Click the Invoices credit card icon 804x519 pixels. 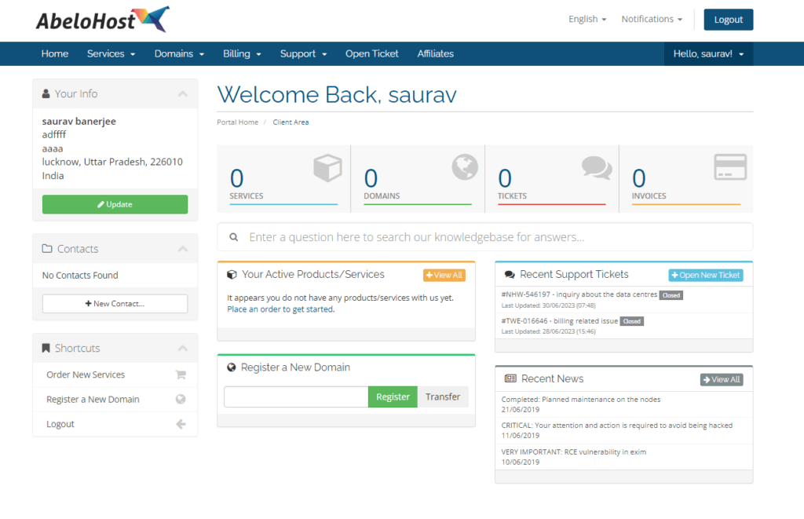click(730, 166)
